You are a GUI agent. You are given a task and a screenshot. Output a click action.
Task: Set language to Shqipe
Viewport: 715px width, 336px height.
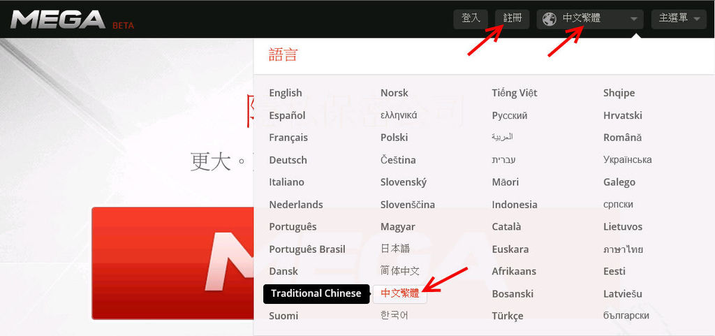click(x=619, y=93)
